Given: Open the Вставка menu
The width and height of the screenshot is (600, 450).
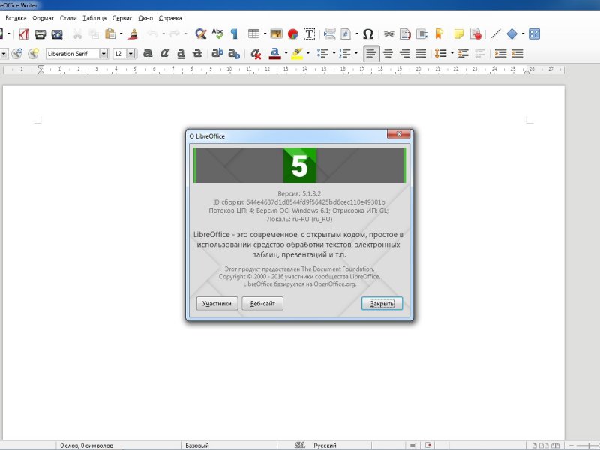Looking at the screenshot, I should tap(16, 18).
